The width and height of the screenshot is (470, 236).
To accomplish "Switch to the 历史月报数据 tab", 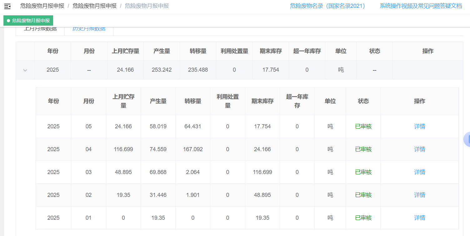I will (x=89, y=29).
